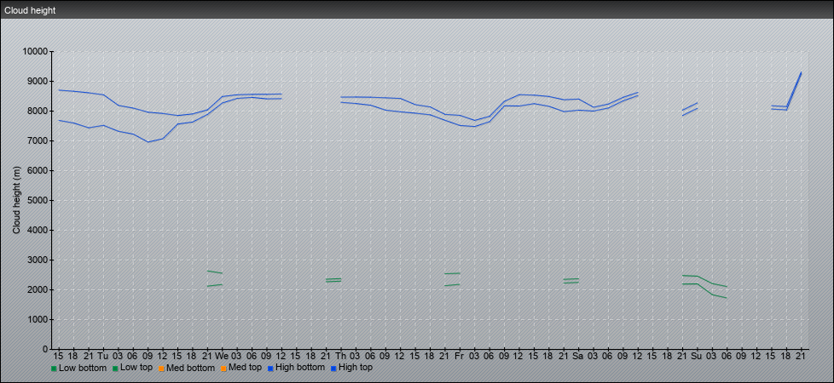This screenshot has height=383, width=834.
Task: Toggle the Low top legend label
Action: coord(136,368)
